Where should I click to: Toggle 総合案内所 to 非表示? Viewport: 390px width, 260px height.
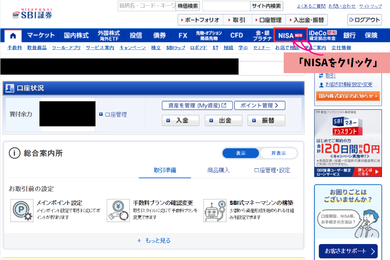click(279, 153)
